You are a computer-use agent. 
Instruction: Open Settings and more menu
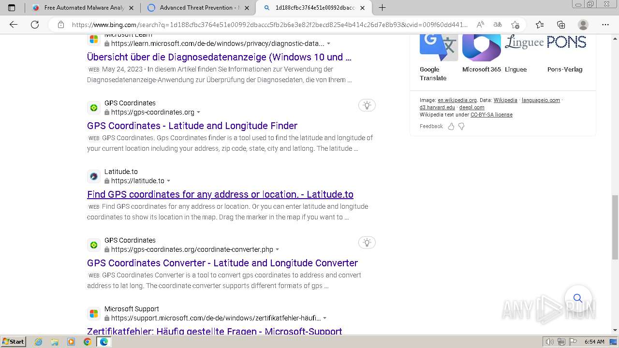[x=605, y=25]
